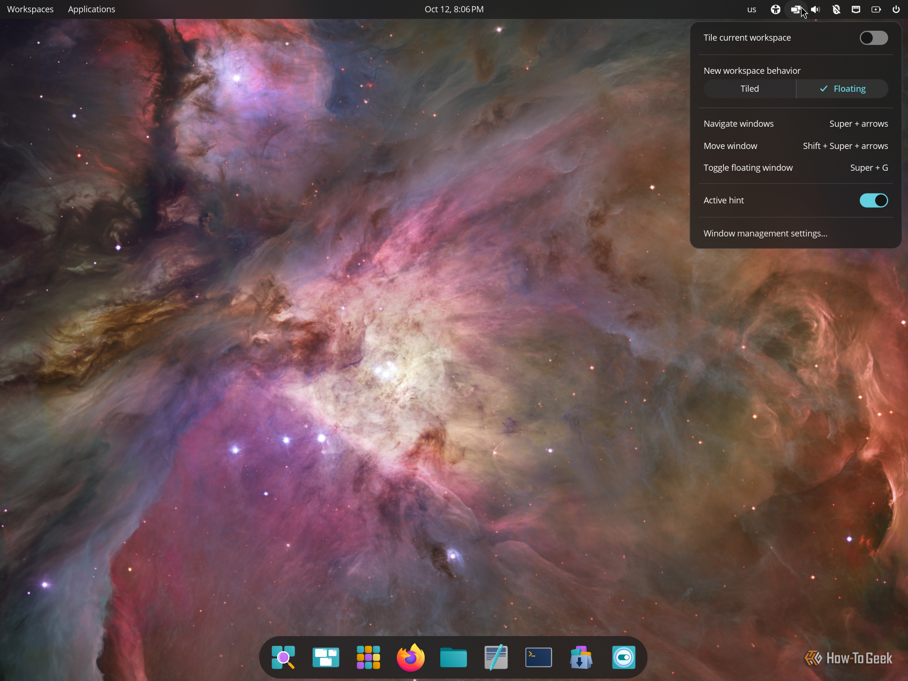
Task: Click the New workspace behavior label
Action: tap(752, 71)
